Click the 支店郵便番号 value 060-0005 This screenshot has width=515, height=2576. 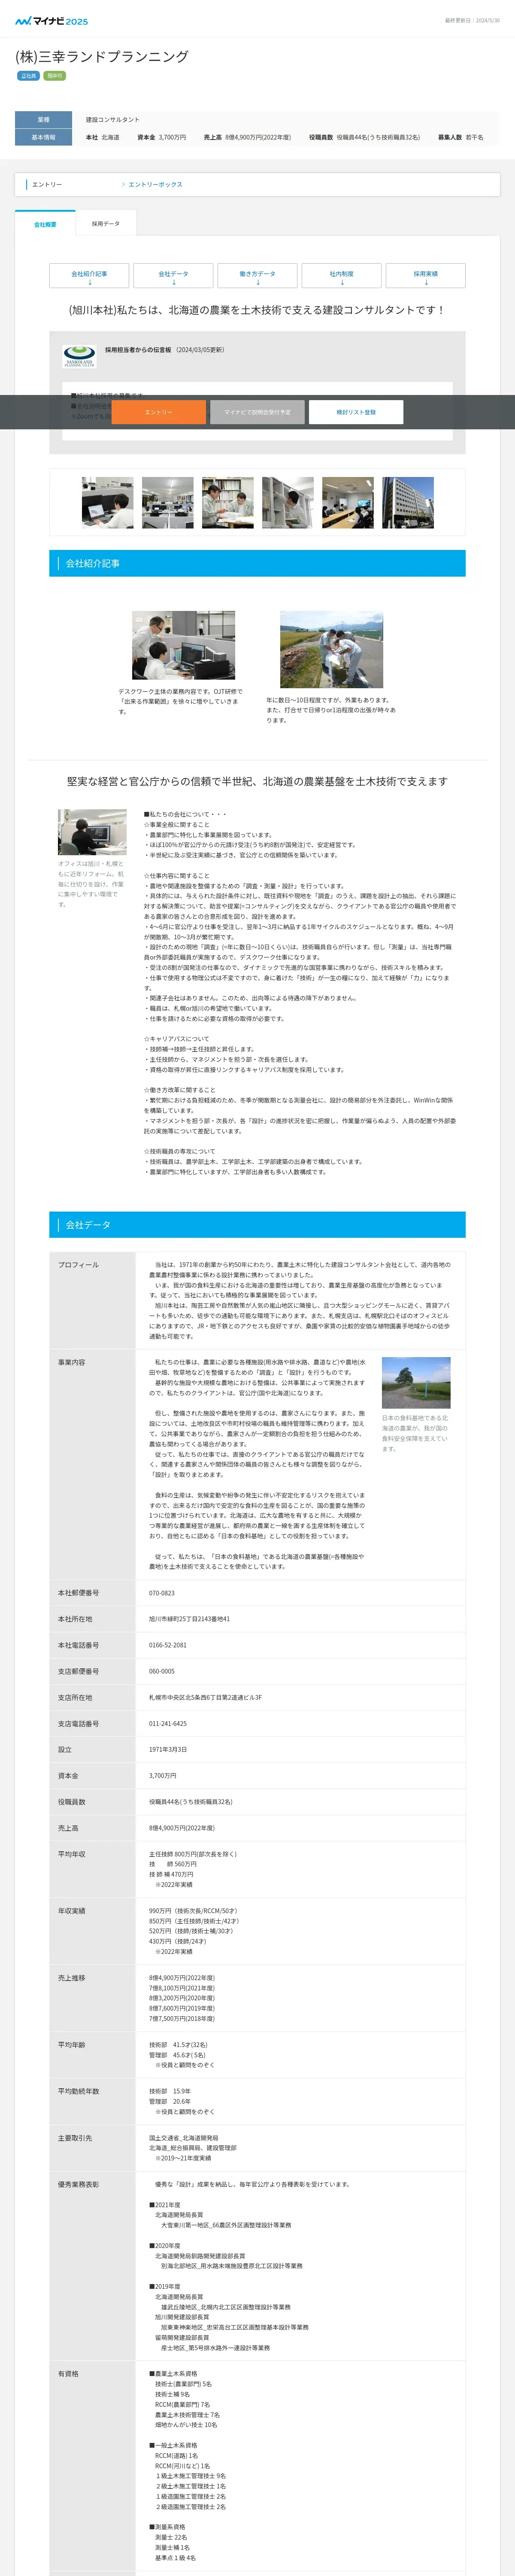coord(161,1671)
